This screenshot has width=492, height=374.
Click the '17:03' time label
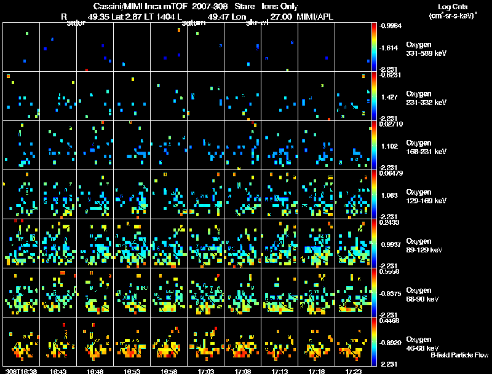[x=205, y=371]
